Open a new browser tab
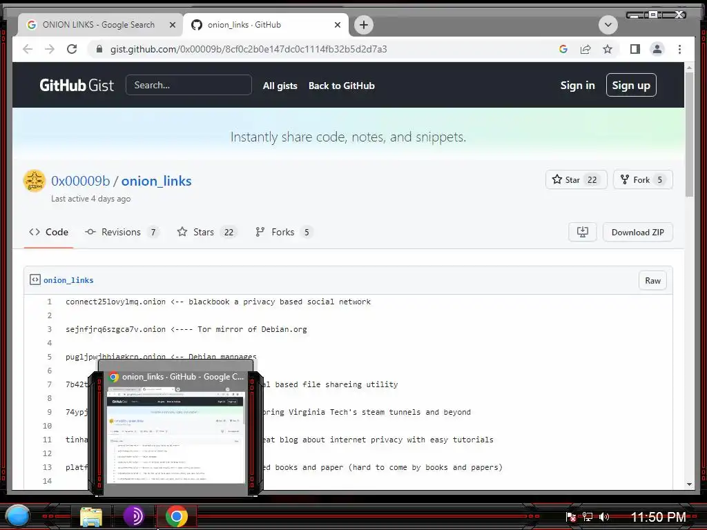 (364, 25)
